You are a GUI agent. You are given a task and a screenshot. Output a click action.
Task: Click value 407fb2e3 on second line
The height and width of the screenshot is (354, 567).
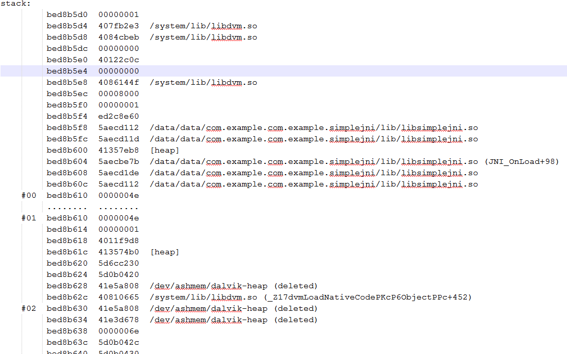(x=119, y=26)
